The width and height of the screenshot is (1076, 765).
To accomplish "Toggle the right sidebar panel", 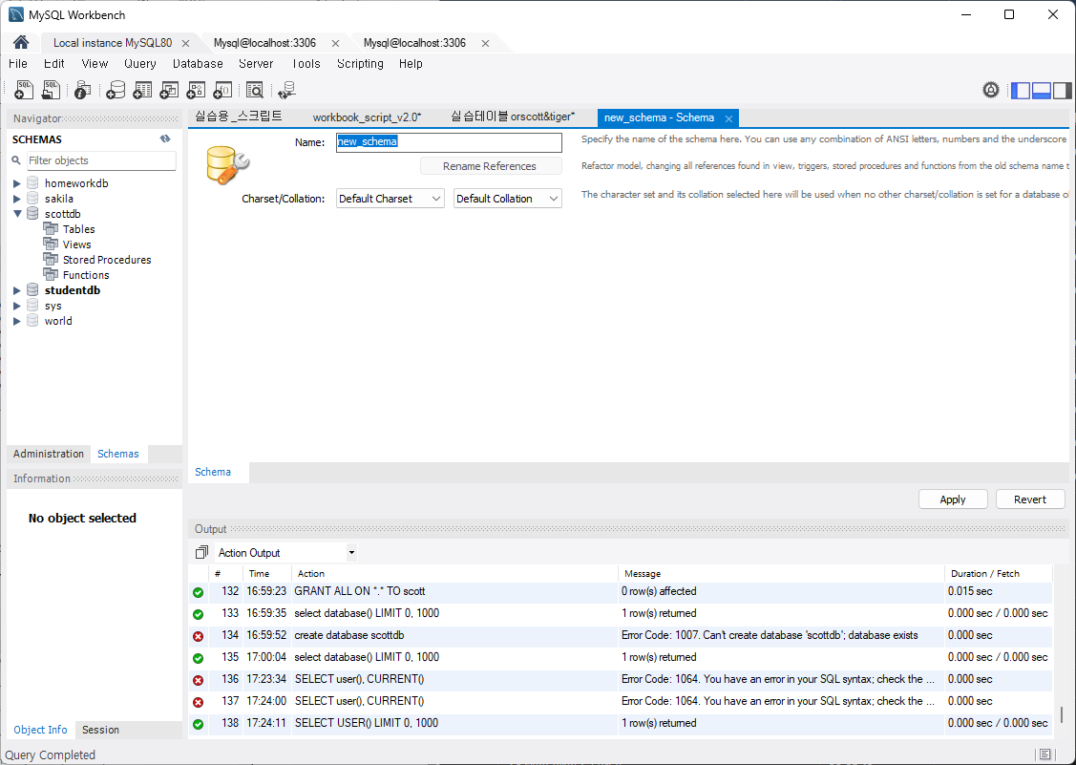I will (1062, 90).
